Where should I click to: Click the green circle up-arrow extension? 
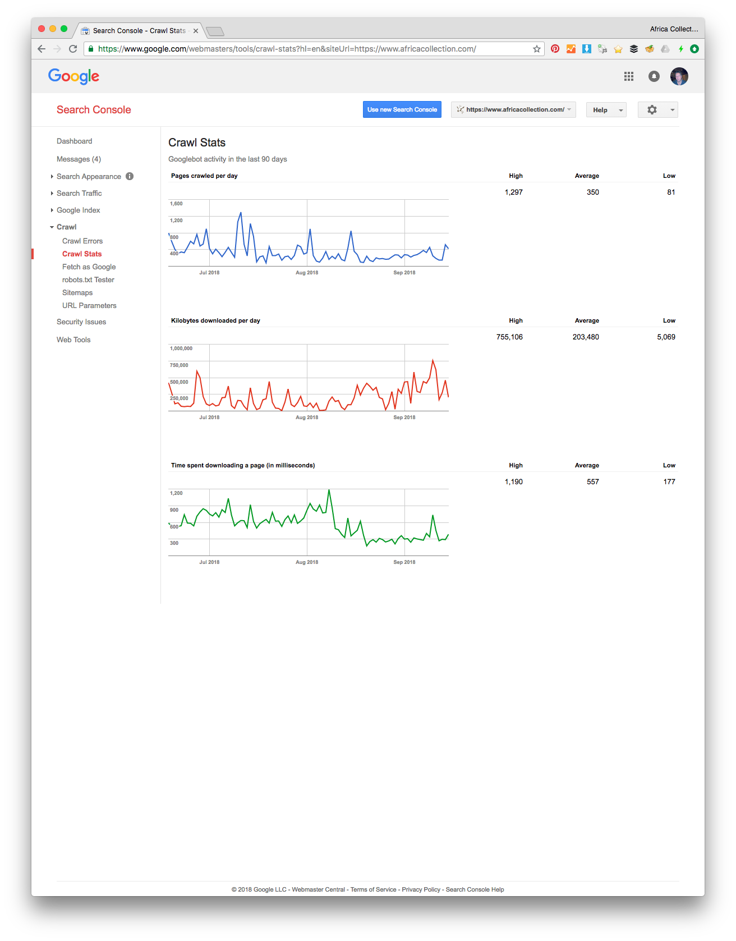[x=694, y=49]
